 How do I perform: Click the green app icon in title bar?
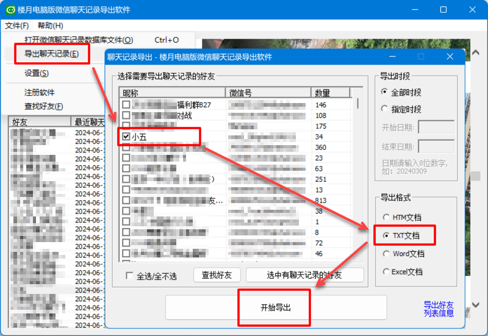click(11, 10)
